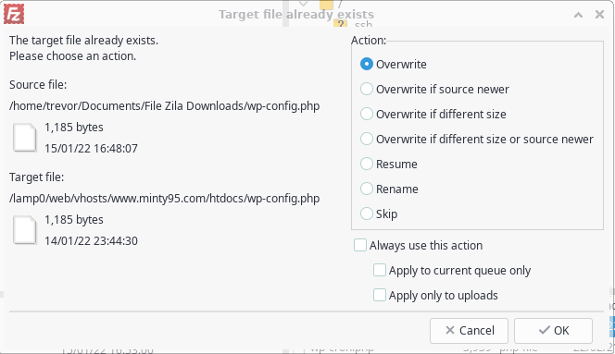Click the Target file already exists title
The width and height of the screenshot is (615, 354).
[296, 15]
